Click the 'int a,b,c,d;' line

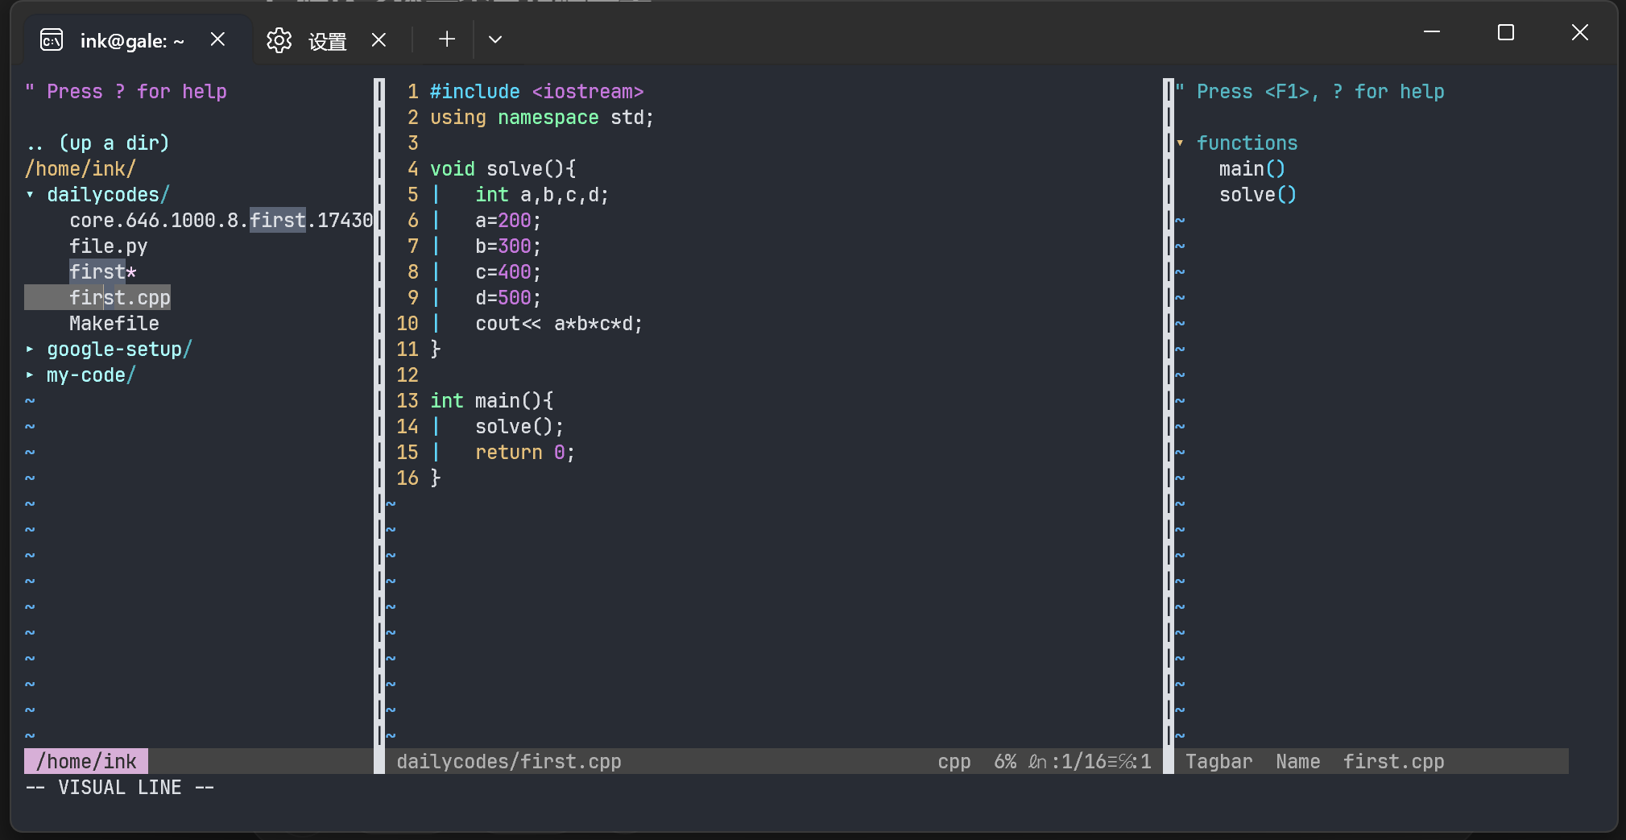click(x=542, y=195)
